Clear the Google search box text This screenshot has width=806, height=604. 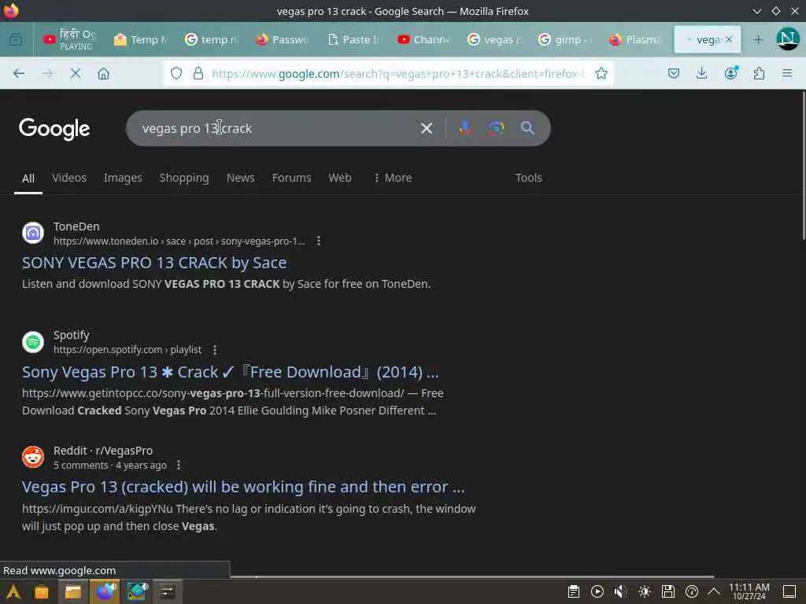[426, 128]
